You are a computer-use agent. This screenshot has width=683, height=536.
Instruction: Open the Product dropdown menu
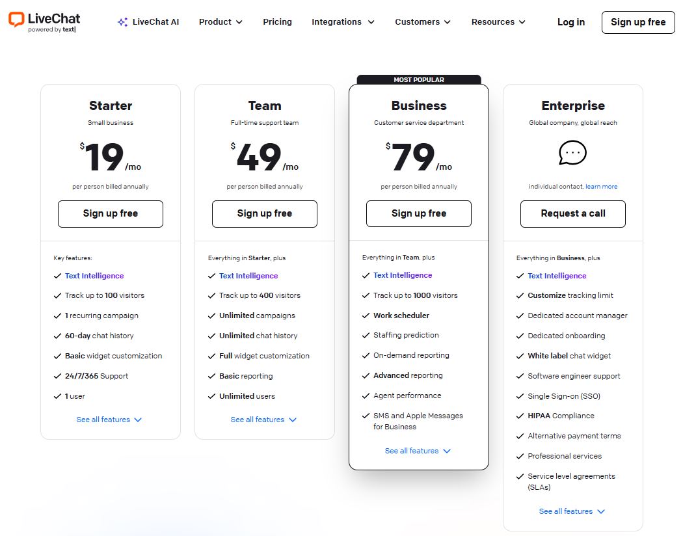tap(221, 22)
